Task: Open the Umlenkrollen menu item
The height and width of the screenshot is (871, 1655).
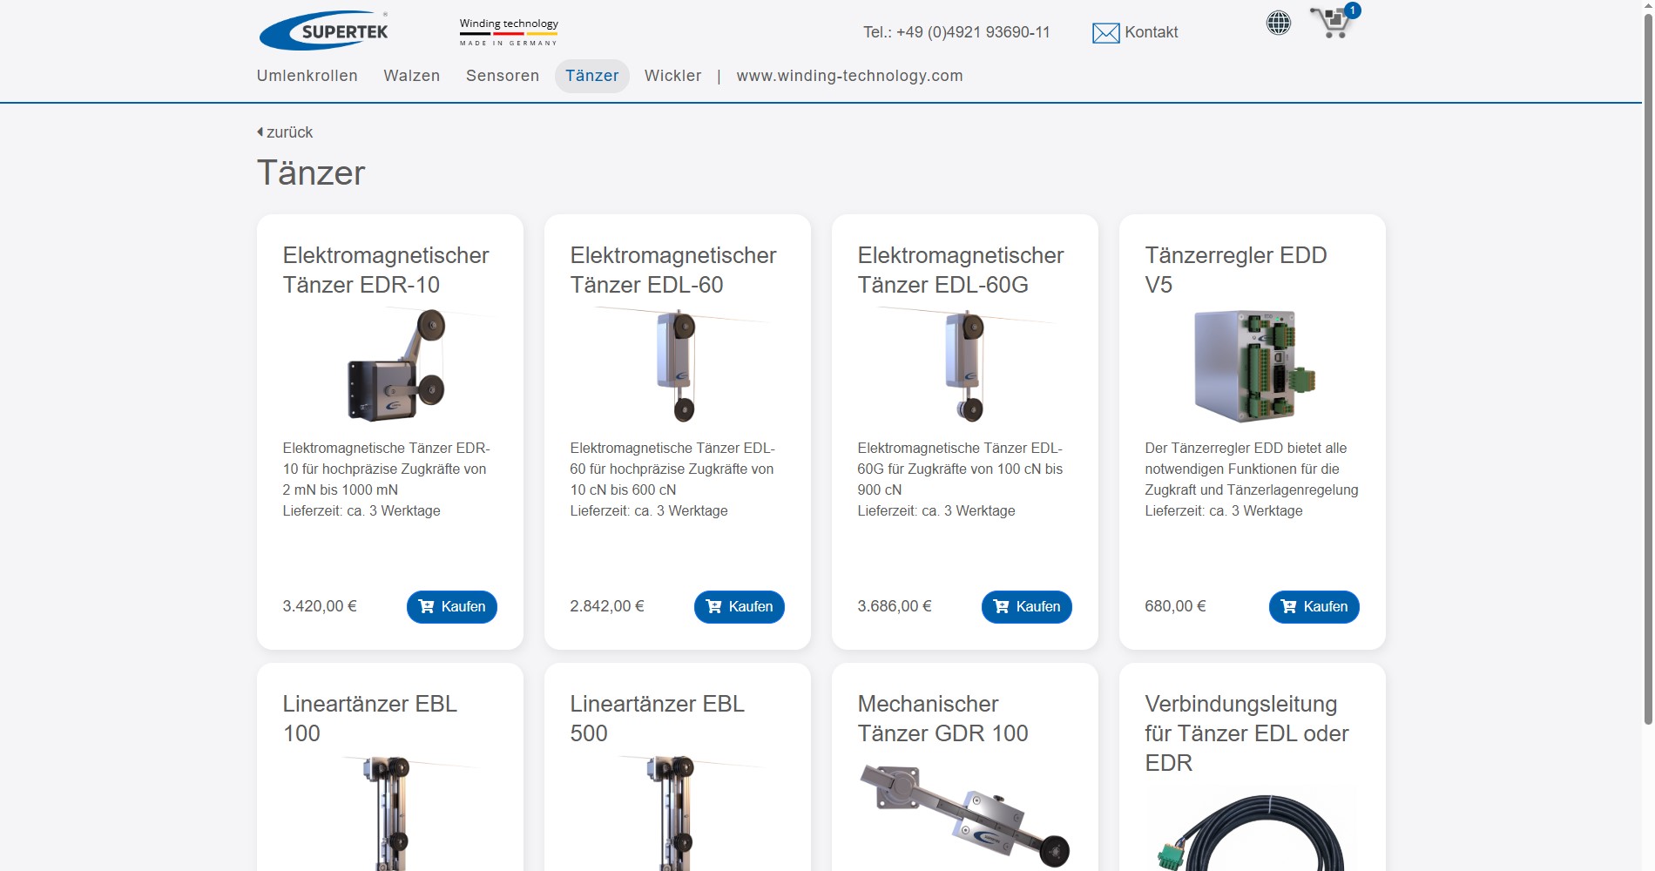Action: point(307,76)
